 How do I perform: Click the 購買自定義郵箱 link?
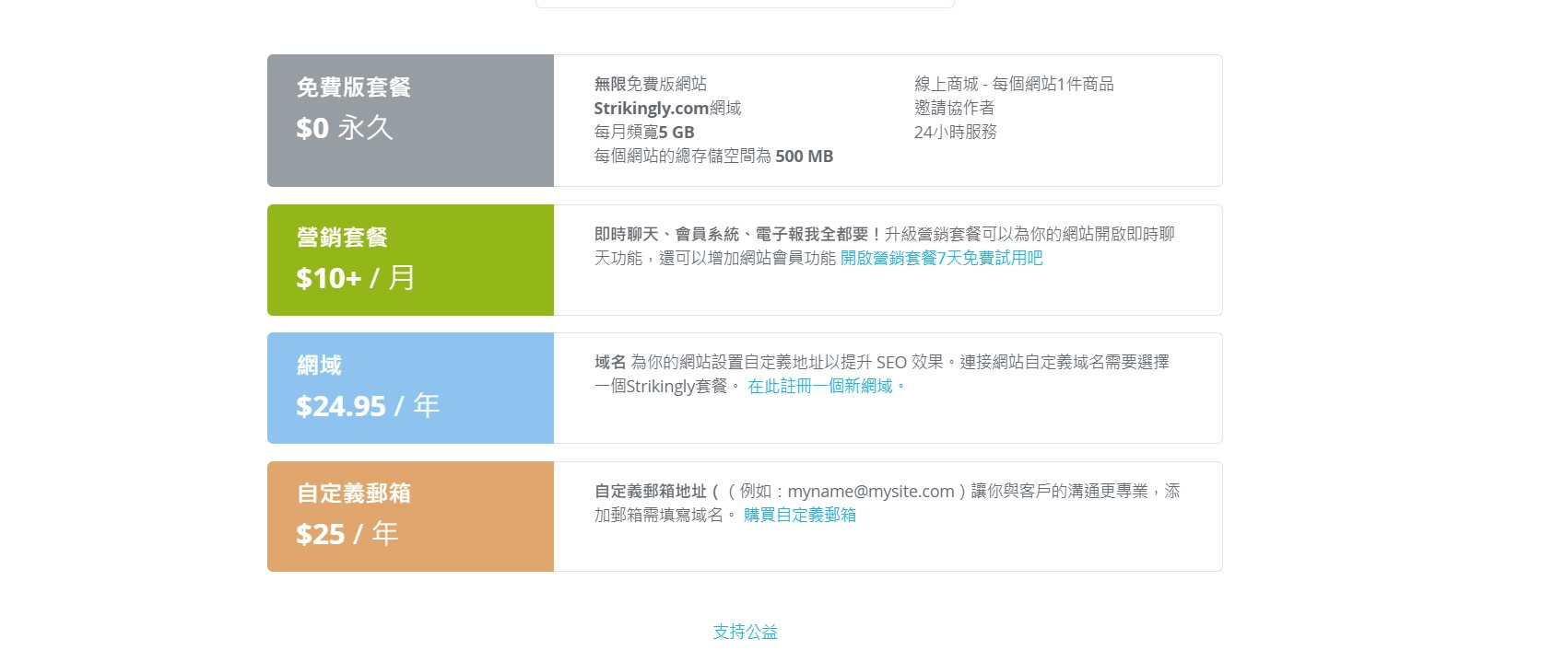(800, 516)
